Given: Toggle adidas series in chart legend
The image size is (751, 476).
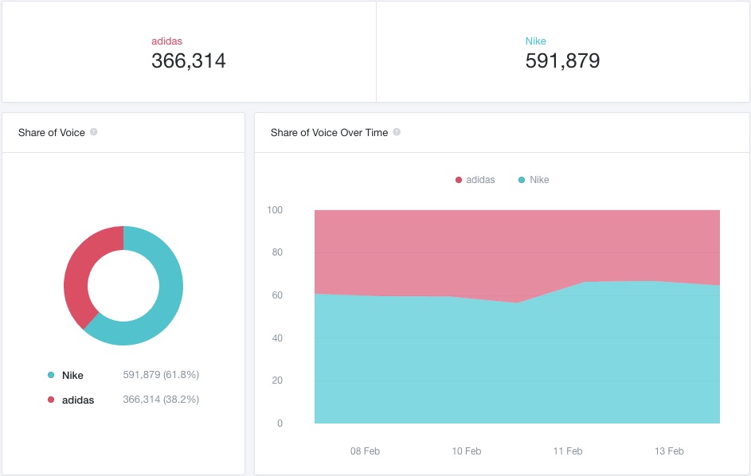Looking at the screenshot, I should [475, 180].
